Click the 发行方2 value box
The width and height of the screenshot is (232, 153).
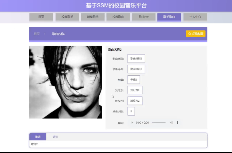pos(135,90)
